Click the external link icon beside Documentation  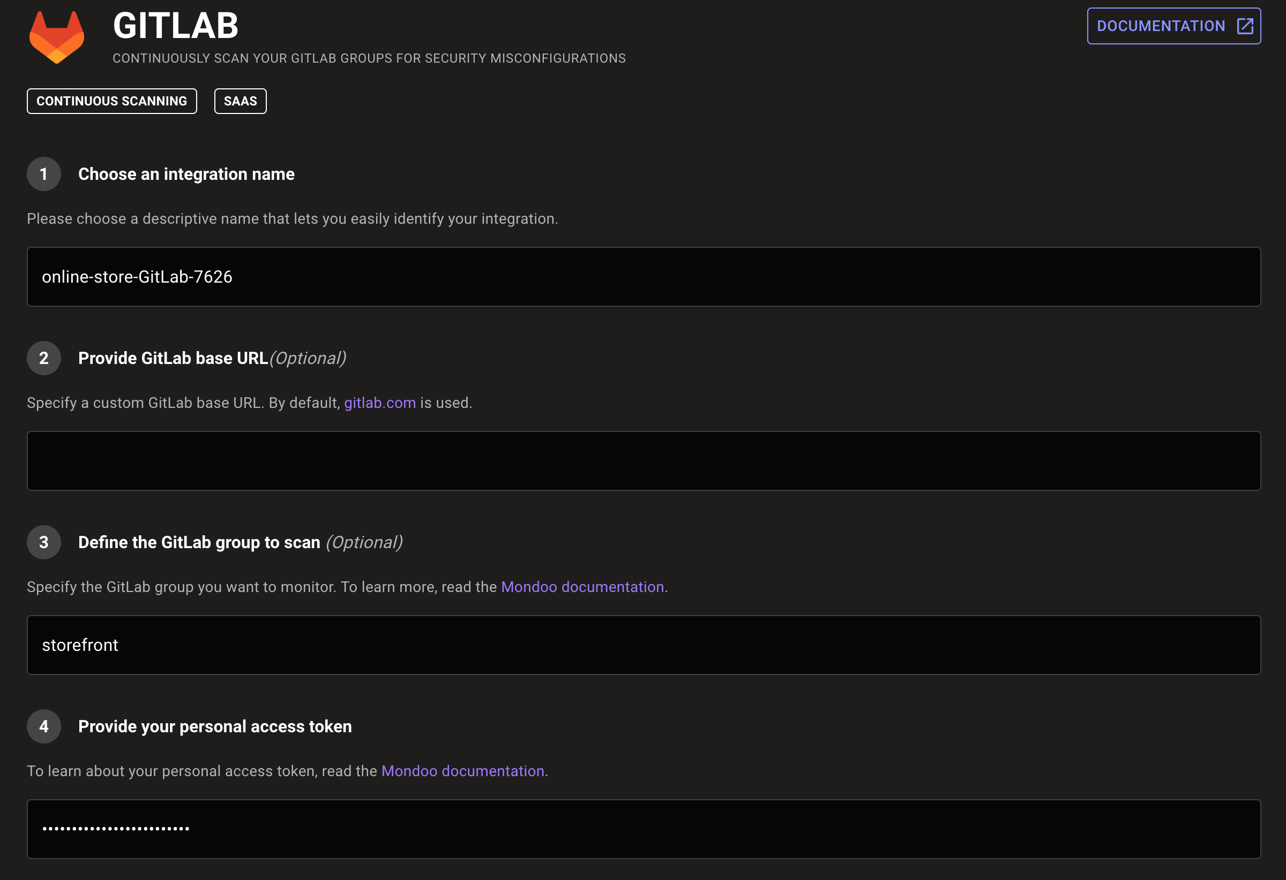click(1245, 26)
